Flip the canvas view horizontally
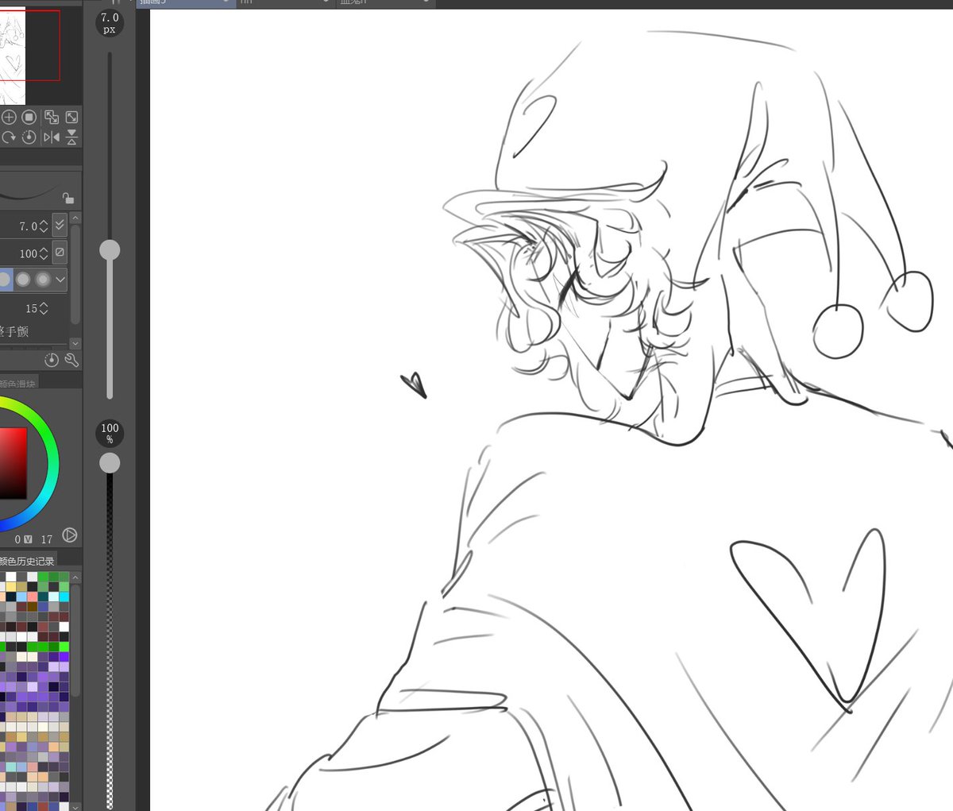Image resolution: width=953 pixels, height=811 pixels. [52, 137]
